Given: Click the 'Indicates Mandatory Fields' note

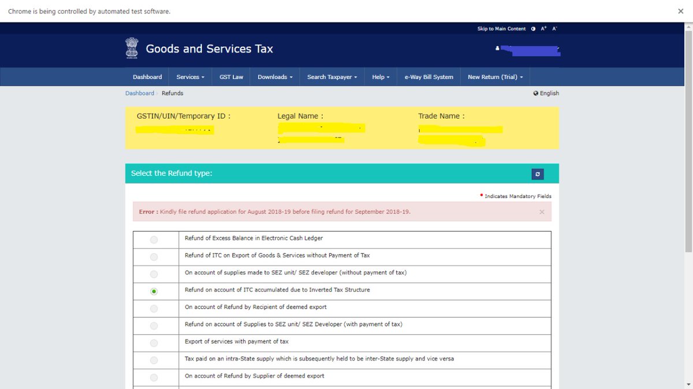Looking at the screenshot, I should pyautogui.click(x=517, y=196).
